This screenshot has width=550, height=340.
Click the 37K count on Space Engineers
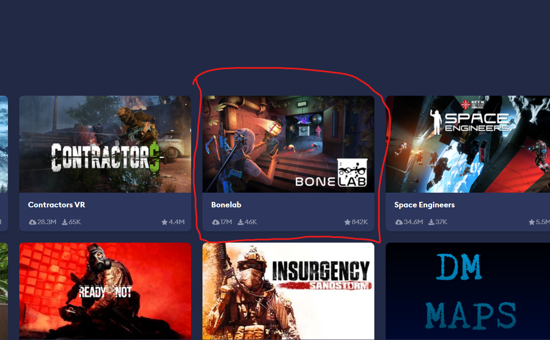pos(441,222)
